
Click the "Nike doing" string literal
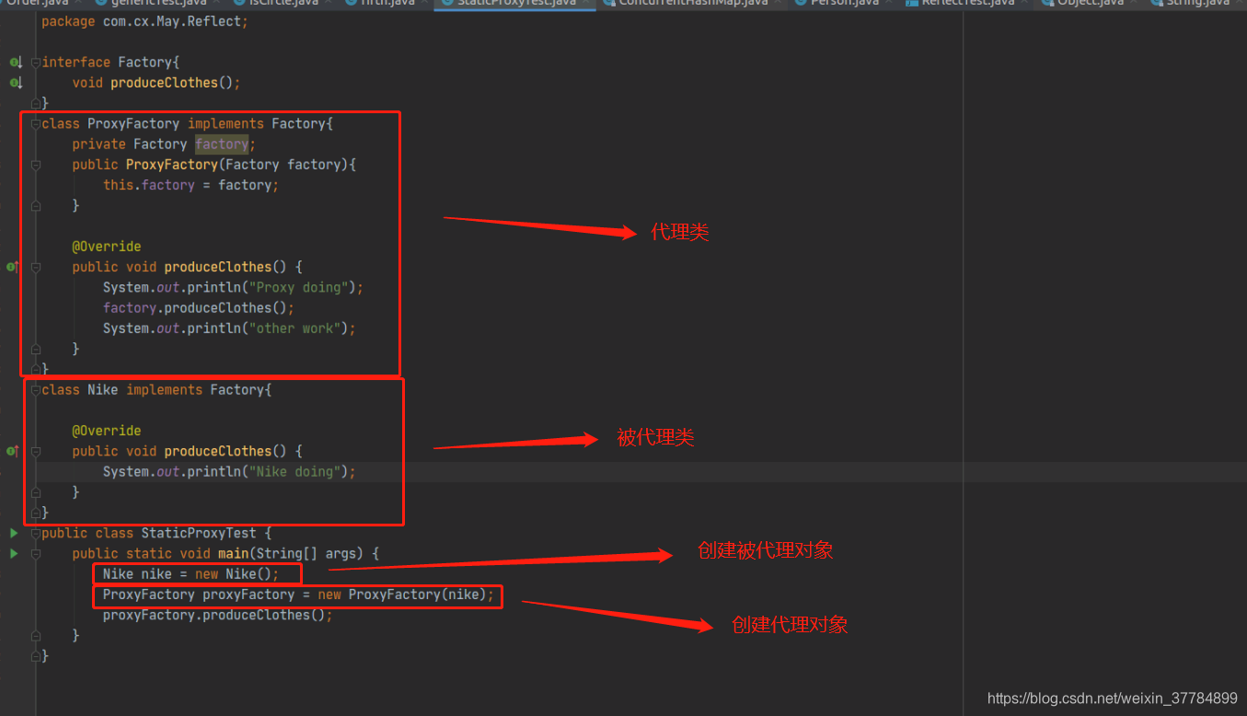tap(294, 472)
